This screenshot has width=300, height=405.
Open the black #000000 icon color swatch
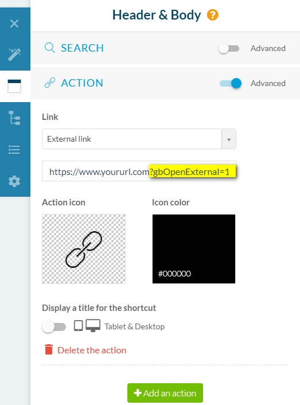coord(194,249)
